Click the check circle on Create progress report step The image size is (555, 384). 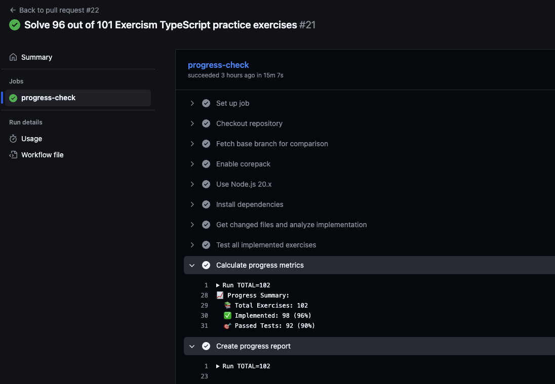pos(206,346)
